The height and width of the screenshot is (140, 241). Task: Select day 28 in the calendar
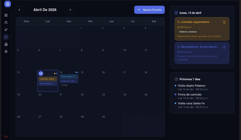69,125
